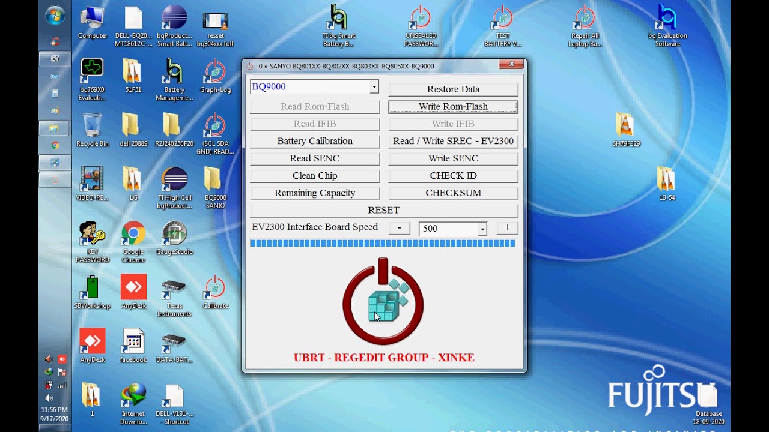Click the Write SENC button

(453, 158)
